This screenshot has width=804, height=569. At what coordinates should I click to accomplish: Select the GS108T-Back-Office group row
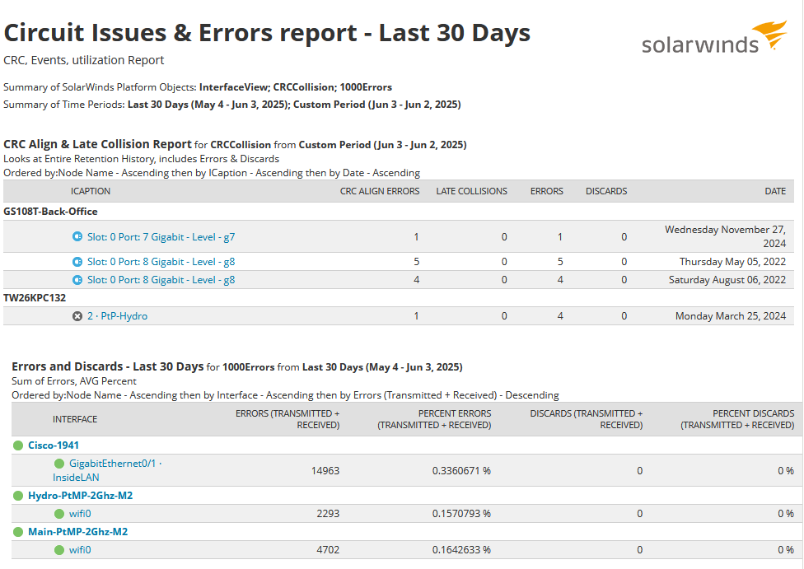pyautogui.click(x=399, y=212)
